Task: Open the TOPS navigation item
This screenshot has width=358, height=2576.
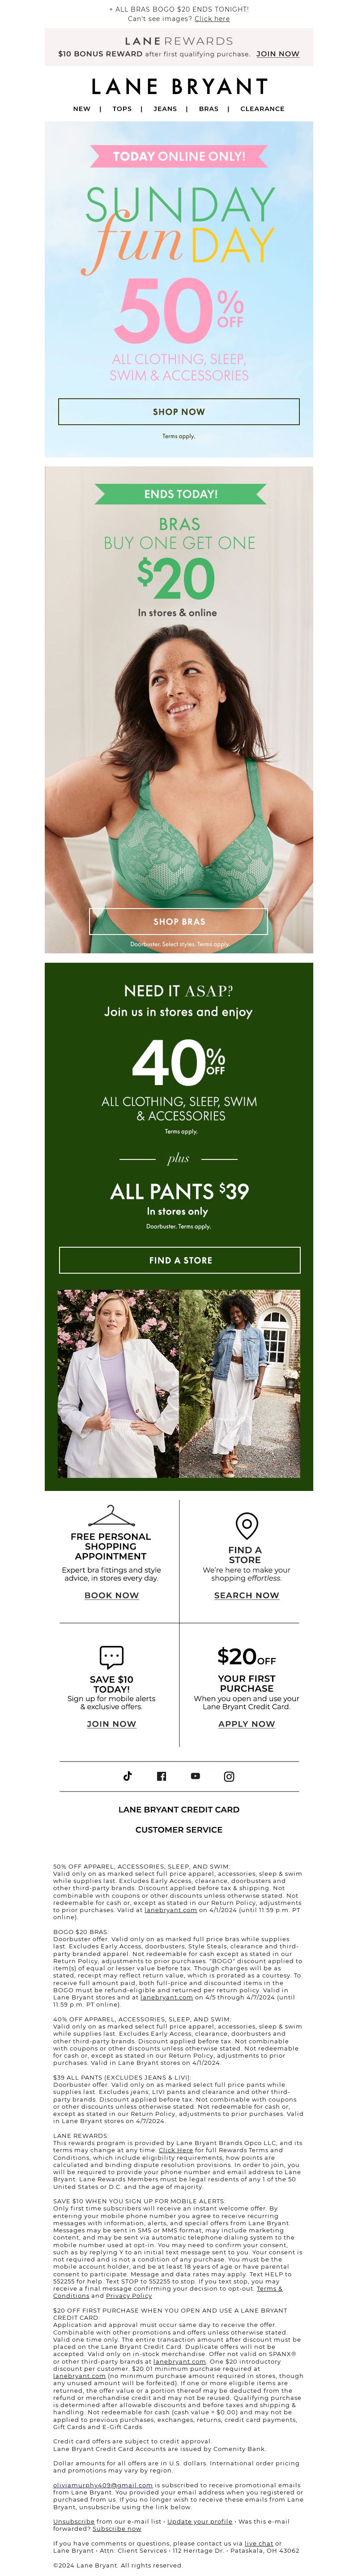Action: click(x=122, y=109)
